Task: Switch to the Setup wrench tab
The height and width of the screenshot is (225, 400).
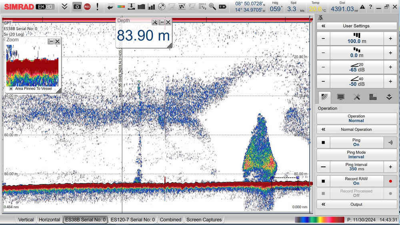Action: coord(357,97)
